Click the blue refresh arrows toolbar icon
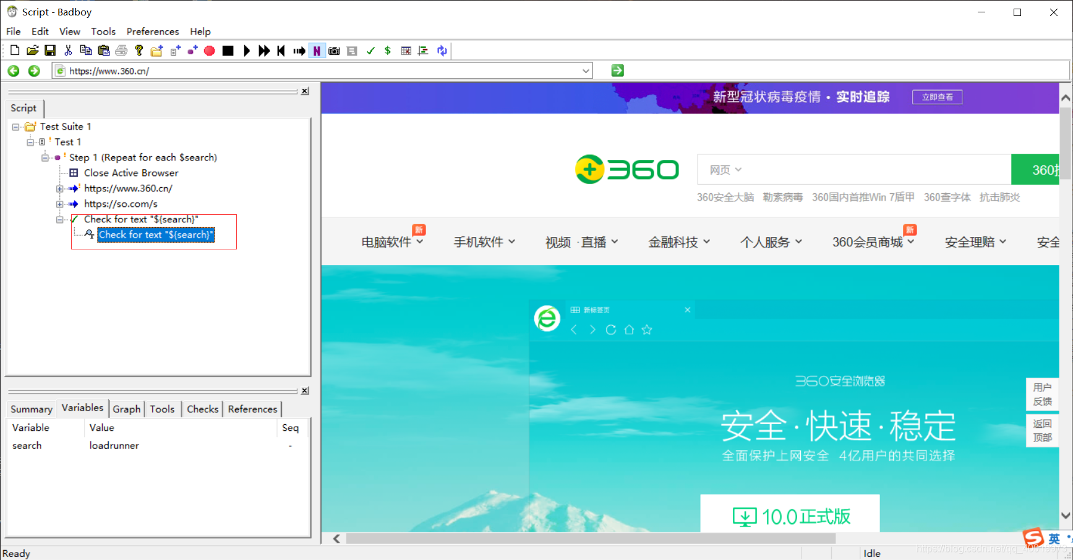Screen dimensions: 1073x560 pyautogui.click(x=442, y=51)
